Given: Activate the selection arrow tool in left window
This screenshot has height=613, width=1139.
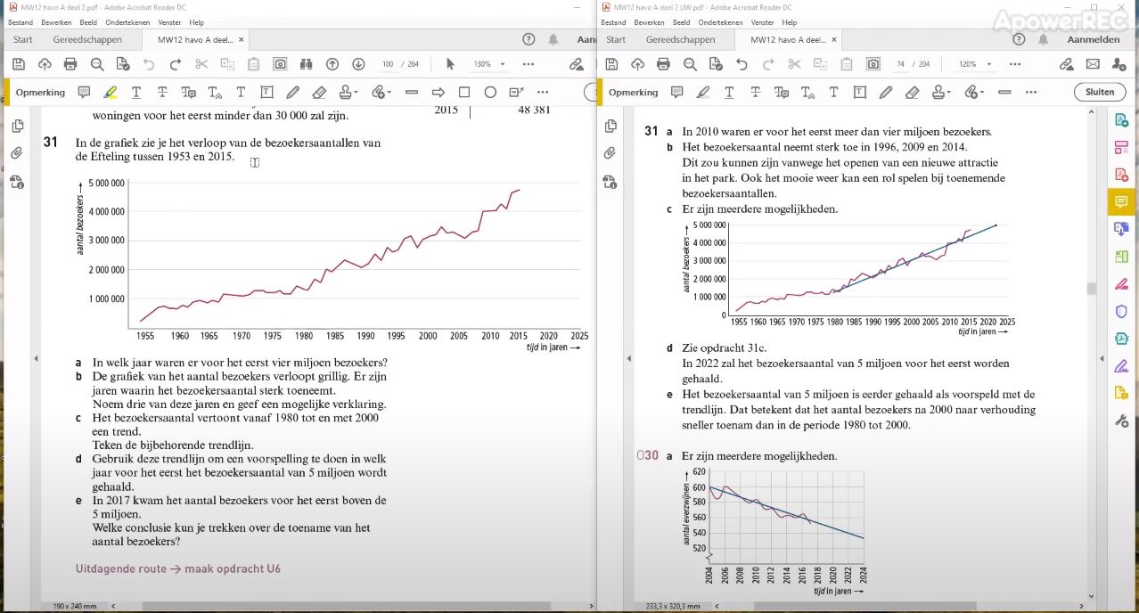Looking at the screenshot, I should 450,64.
